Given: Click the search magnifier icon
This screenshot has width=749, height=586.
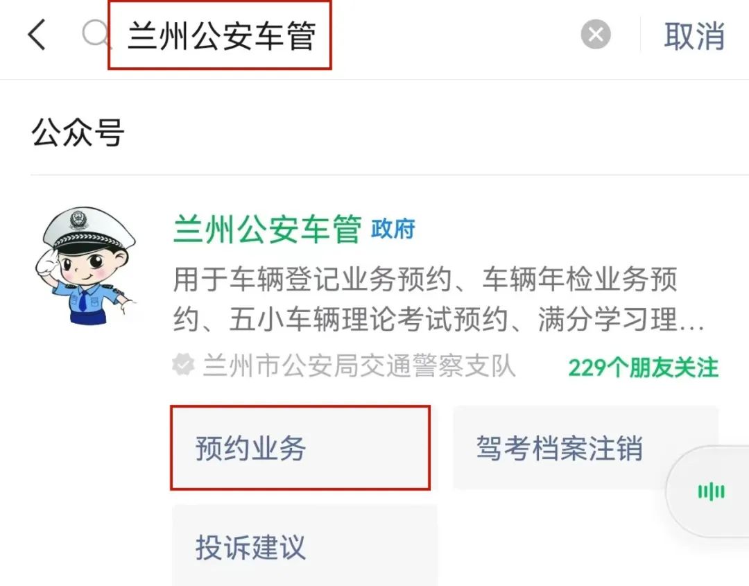Looking at the screenshot, I should (x=96, y=35).
